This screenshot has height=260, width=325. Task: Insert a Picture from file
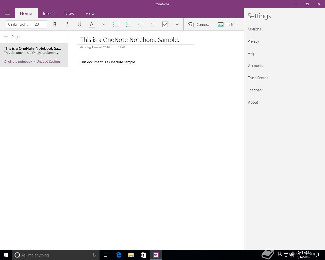[228, 24]
